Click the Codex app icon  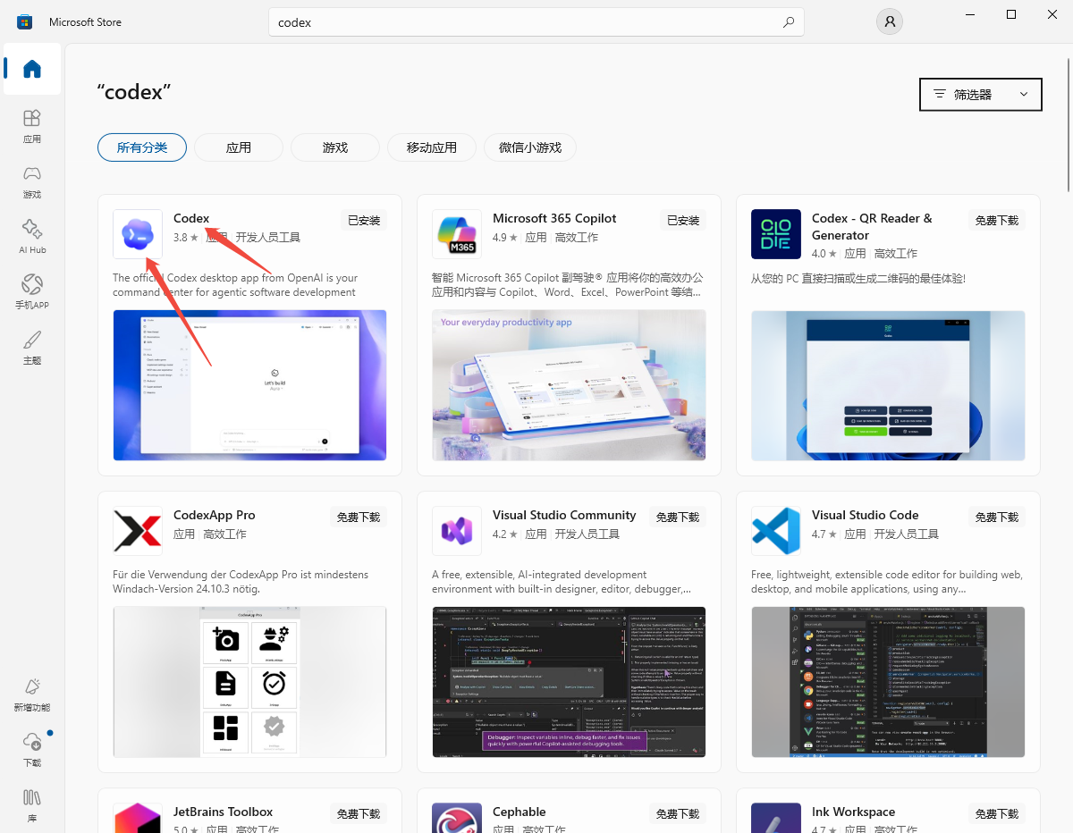tap(138, 234)
